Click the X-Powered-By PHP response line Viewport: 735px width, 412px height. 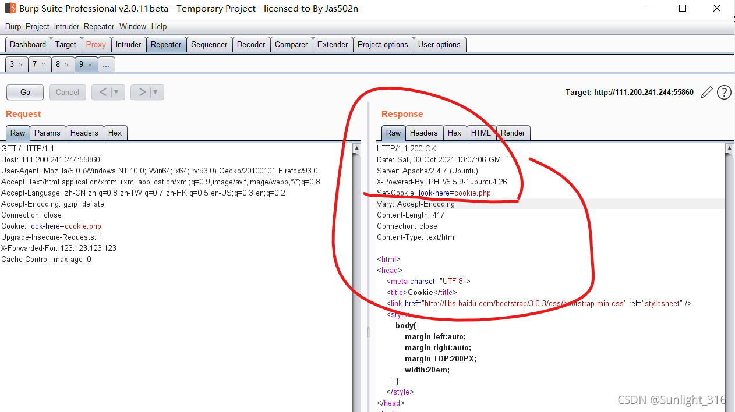(442, 182)
